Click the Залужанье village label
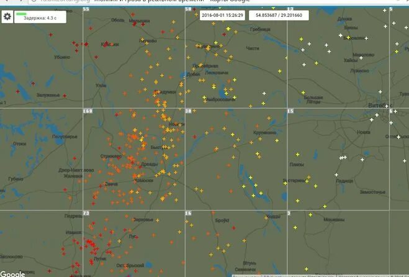Image resolution: width=409 pixels, height=277 pixels. (48, 95)
